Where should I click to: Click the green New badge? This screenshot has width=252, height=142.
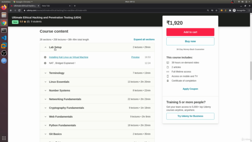click(15, 22)
